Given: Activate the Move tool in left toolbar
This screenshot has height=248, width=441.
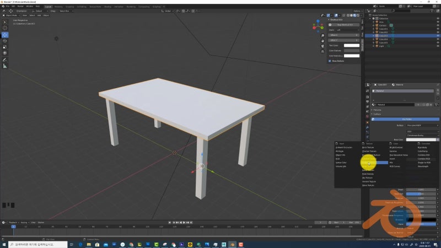Looking at the screenshot, I should pyautogui.click(x=5, y=35).
